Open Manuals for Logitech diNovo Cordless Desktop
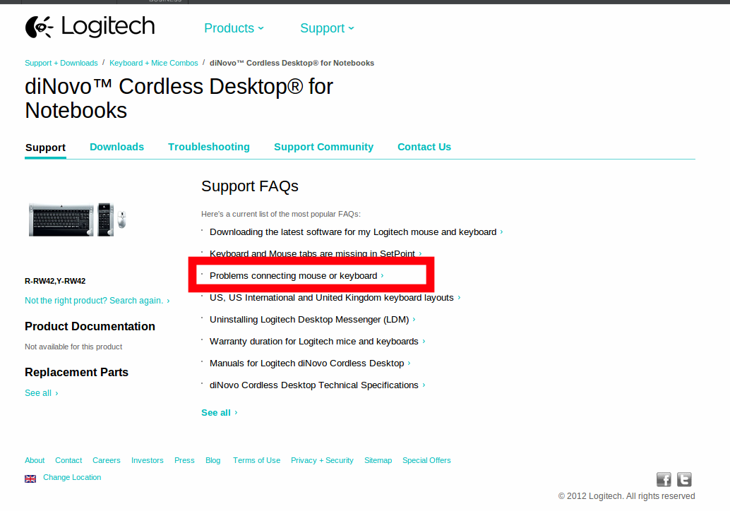The width and height of the screenshot is (730, 511). [310, 363]
